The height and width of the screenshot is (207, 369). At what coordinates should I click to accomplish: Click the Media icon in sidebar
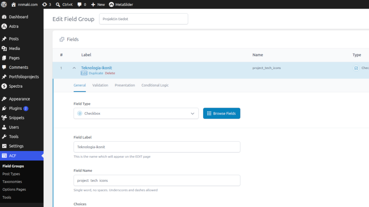(x=4, y=49)
